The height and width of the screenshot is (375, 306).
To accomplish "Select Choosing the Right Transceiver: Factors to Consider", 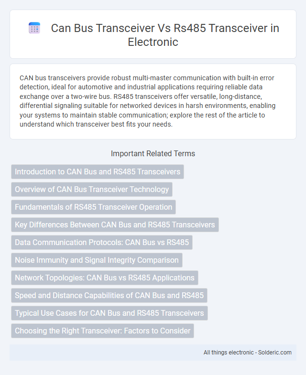I will click(102, 331).
